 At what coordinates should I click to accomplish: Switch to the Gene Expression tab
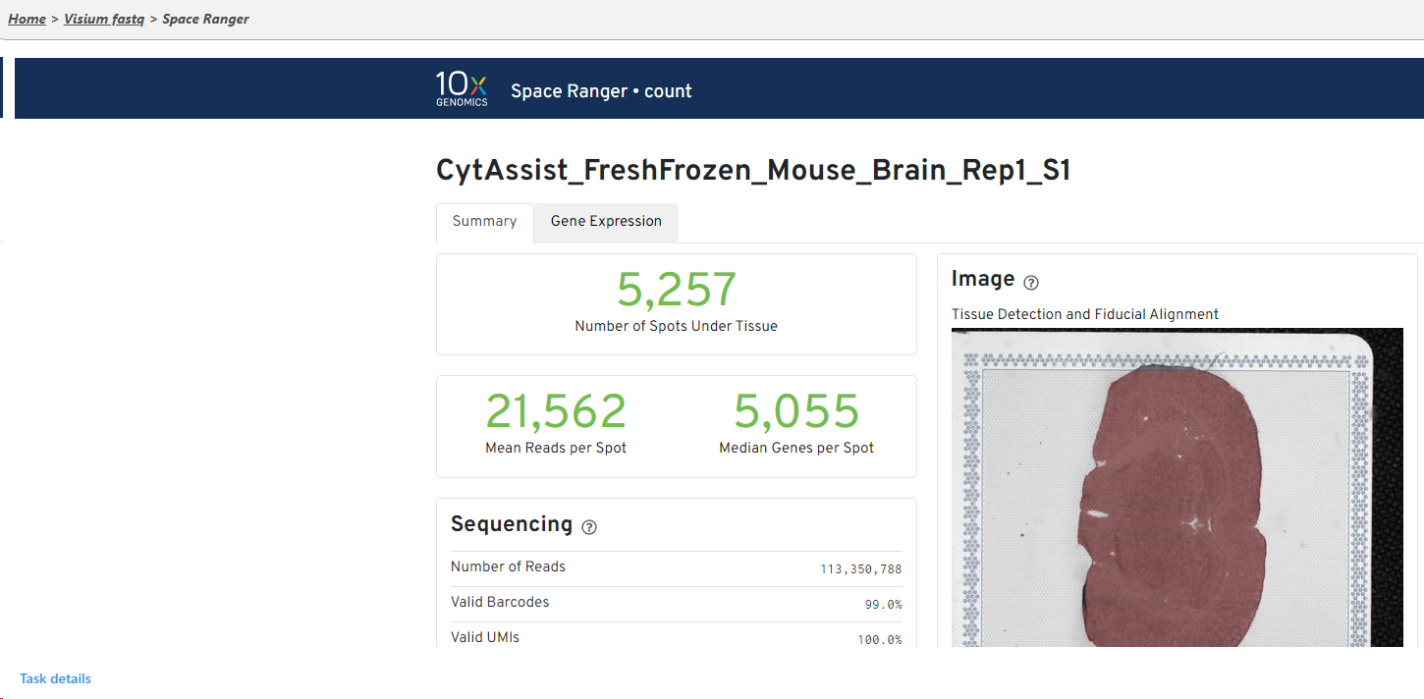(606, 222)
